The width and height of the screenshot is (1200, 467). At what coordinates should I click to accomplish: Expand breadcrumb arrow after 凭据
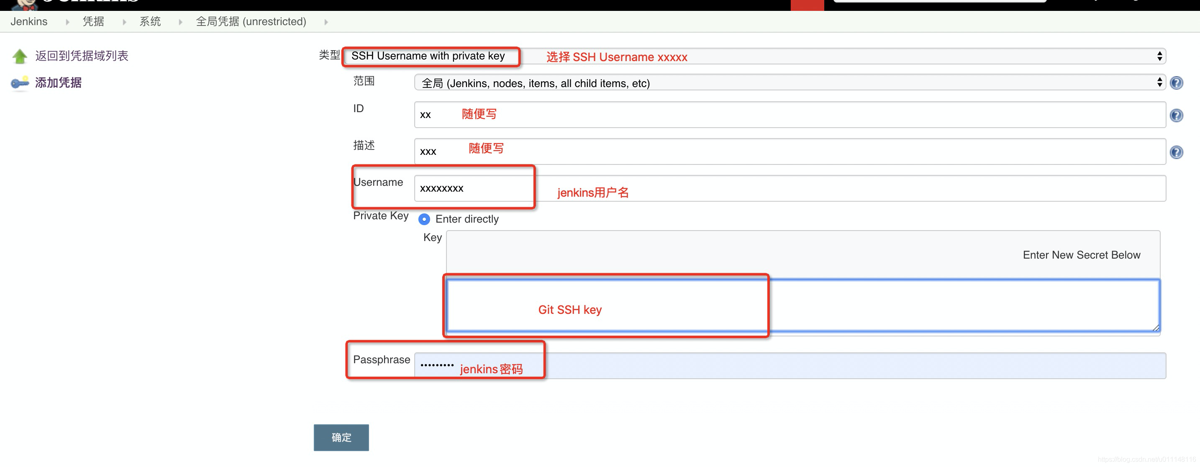coord(124,22)
